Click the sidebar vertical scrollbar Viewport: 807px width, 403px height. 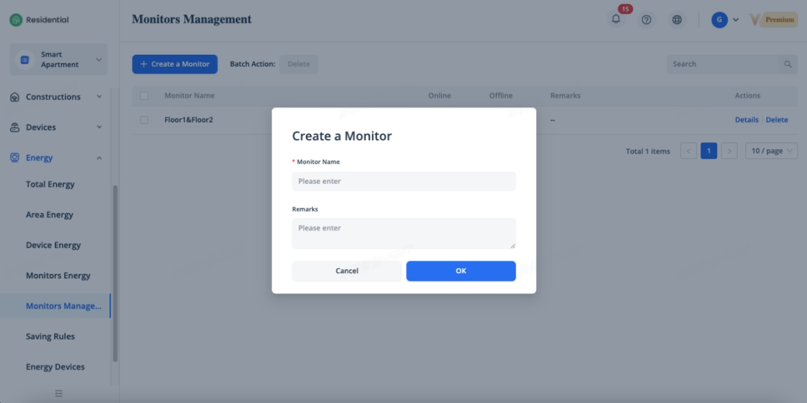[x=115, y=274]
